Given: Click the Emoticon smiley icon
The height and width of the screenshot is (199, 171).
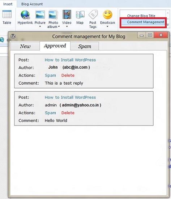Looking at the screenshot, I should (x=108, y=14).
